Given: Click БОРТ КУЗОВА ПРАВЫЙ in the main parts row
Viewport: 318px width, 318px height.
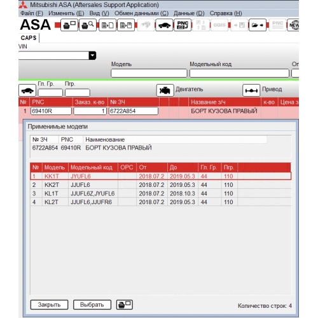Looking at the screenshot, I should click(224, 111).
